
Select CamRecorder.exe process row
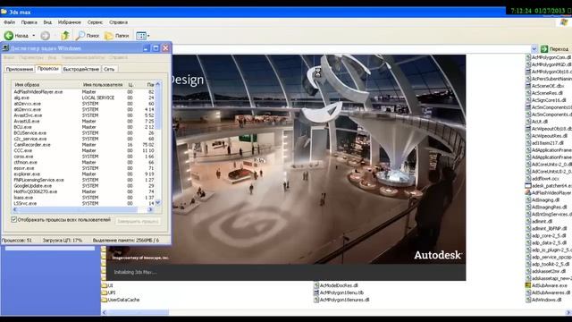[x=83, y=145]
